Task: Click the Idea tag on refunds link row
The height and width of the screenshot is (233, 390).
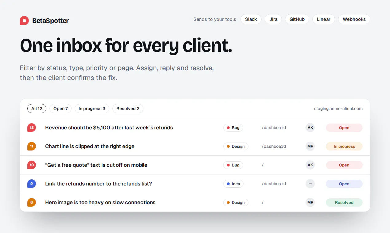Action: coord(233,184)
